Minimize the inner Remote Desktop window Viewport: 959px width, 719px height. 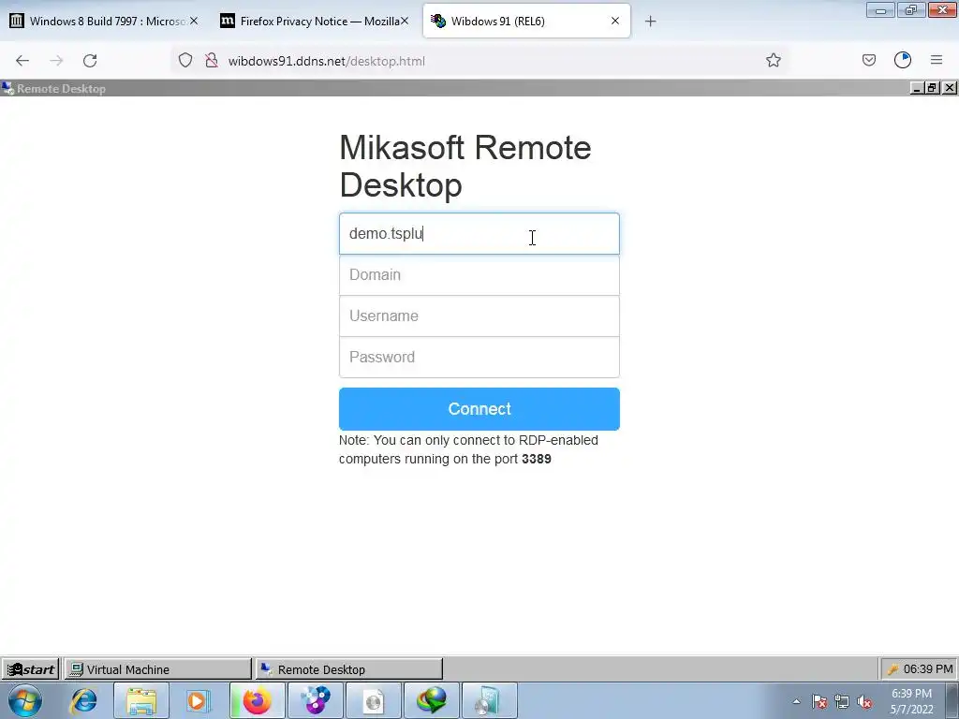(917, 89)
